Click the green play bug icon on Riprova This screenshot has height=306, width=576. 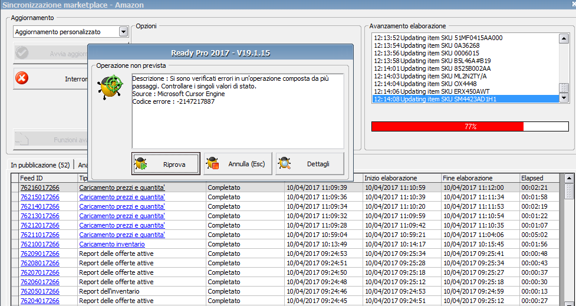pos(141,164)
